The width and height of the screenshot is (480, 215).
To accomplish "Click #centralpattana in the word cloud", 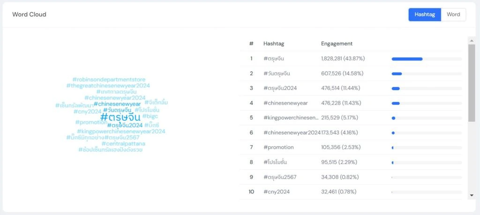I will tap(123, 144).
